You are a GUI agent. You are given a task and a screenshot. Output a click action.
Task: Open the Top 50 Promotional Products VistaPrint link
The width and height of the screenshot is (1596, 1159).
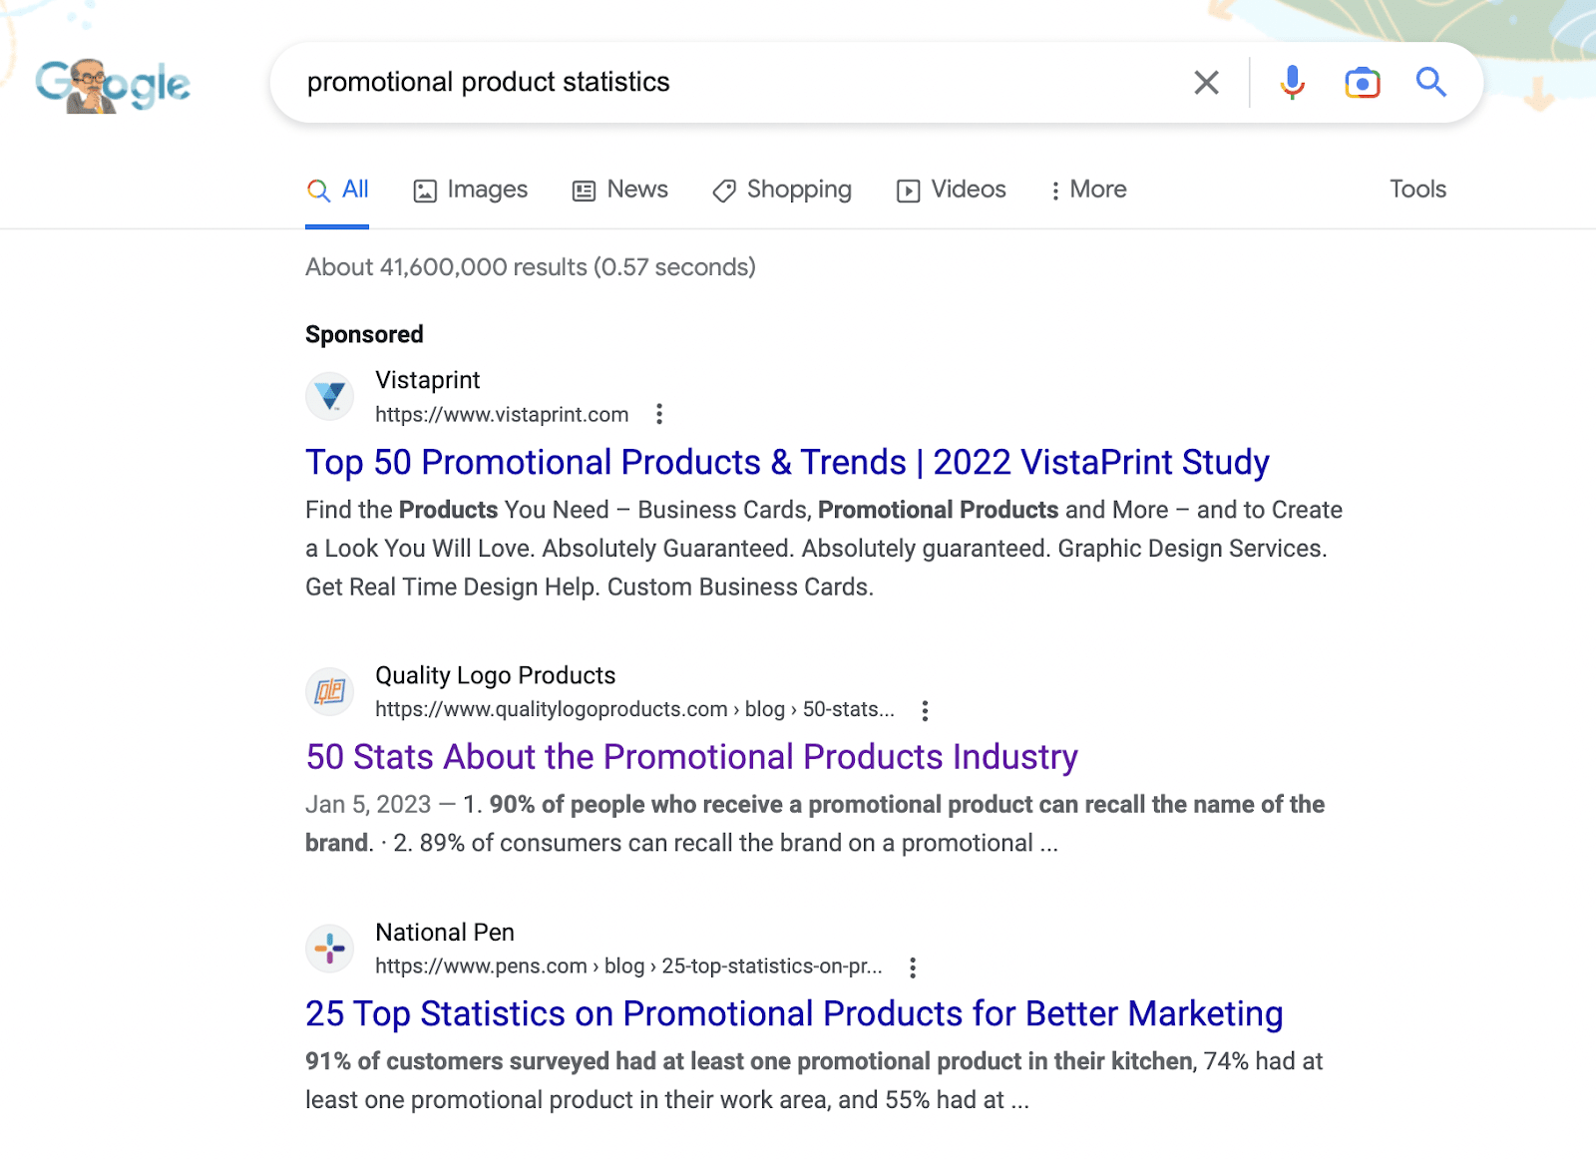[786, 462]
